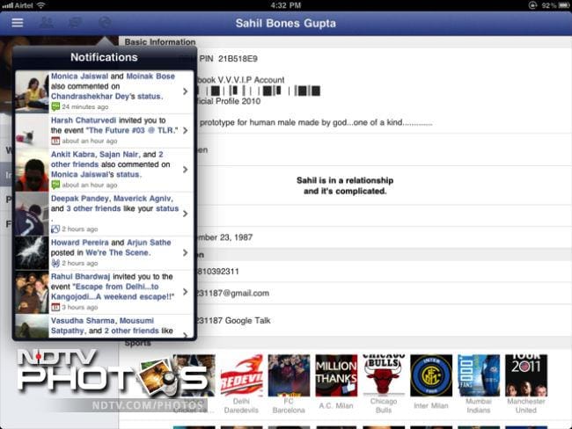Tap the "PIN 21B518E9" text
The image size is (572, 429).
click(229, 59)
